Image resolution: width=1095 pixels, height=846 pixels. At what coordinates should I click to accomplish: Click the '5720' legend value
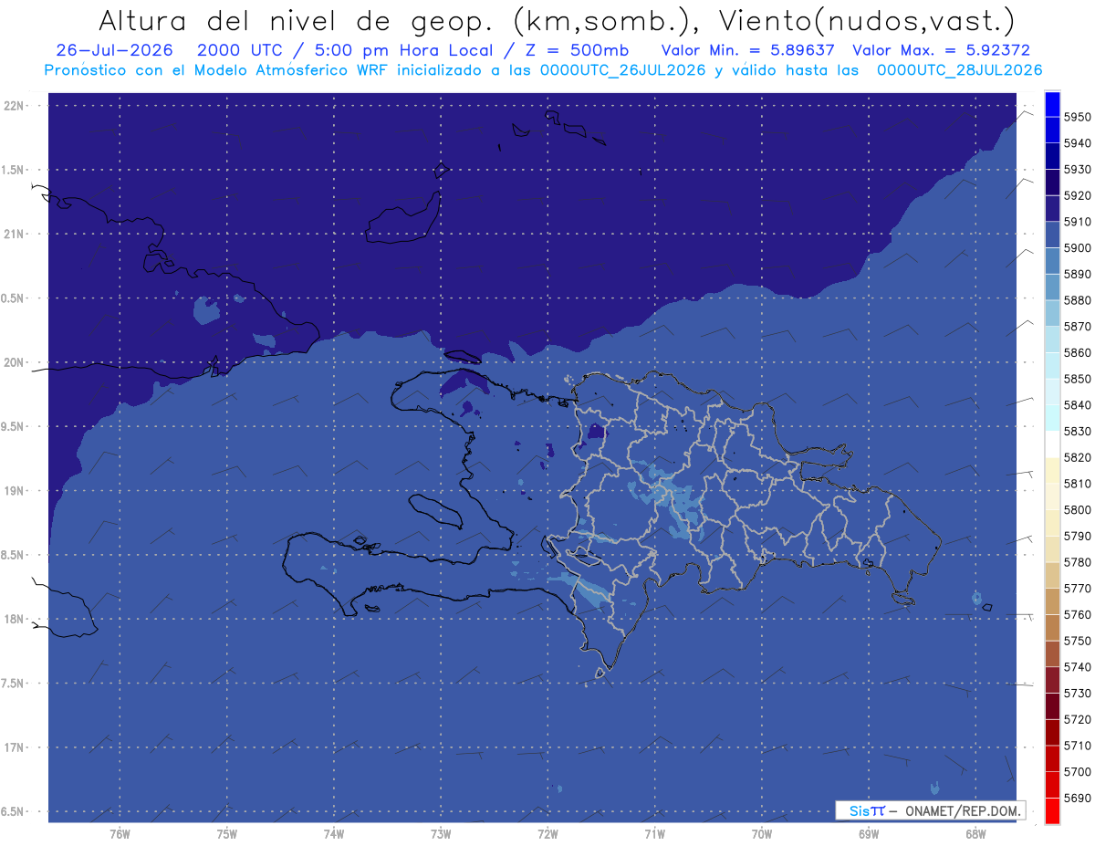1077,719
